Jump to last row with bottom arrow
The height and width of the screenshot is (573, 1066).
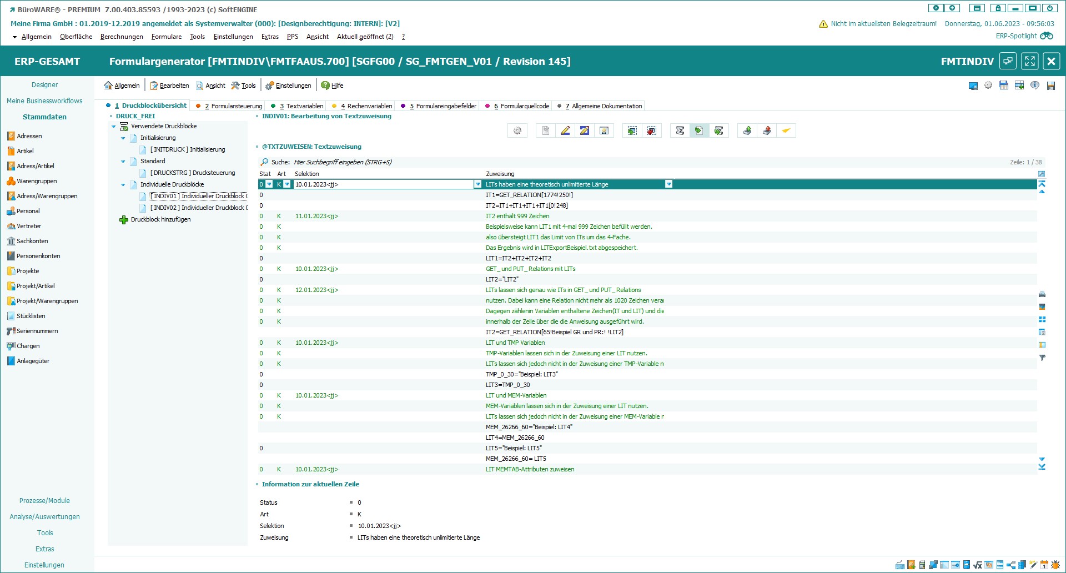point(1042,467)
